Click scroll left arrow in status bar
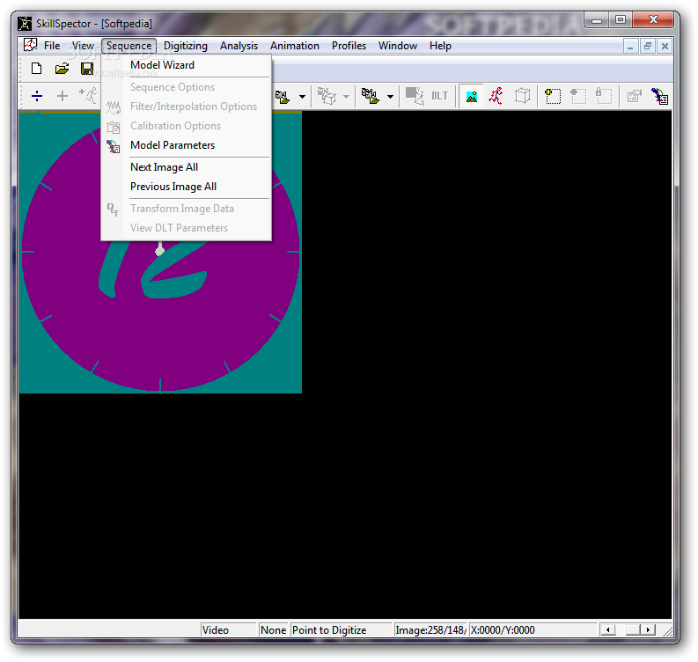 tap(607, 630)
